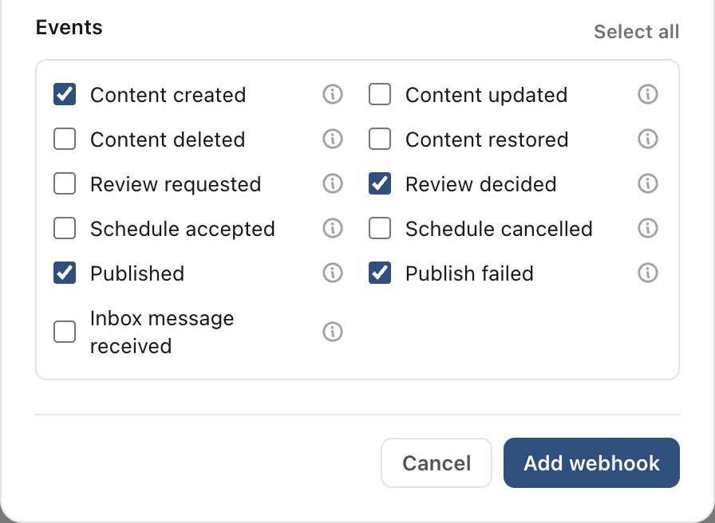The image size is (715, 523).
Task: Check the Content restored checkbox
Action: pos(380,139)
